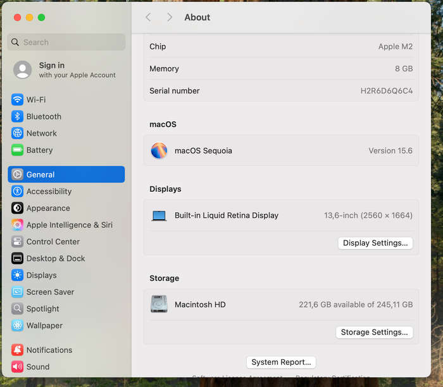The height and width of the screenshot is (387, 443).
Task: Select Notifications label in sidebar
Action: (49, 350)
